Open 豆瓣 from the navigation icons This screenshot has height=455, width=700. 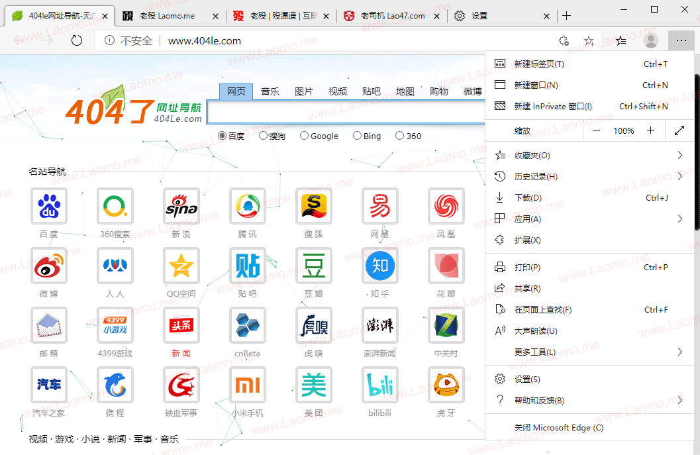pos(313,266)
